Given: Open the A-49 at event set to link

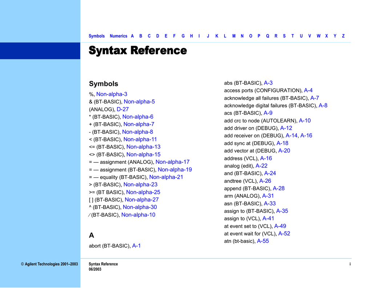Looking at the screenshot, I should click(x=280, y=226).
